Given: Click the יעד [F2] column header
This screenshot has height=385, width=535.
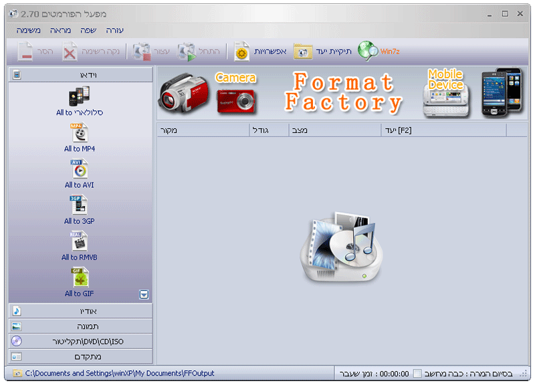Looking at the screenshot, I should 444,130.
